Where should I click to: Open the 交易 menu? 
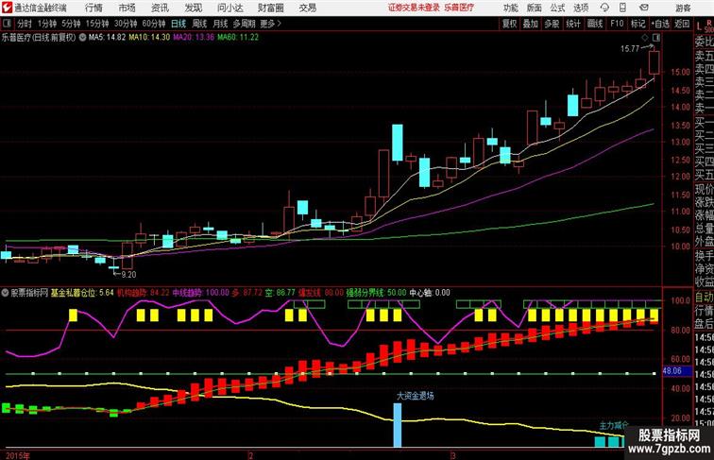click(x=307, y=8)
